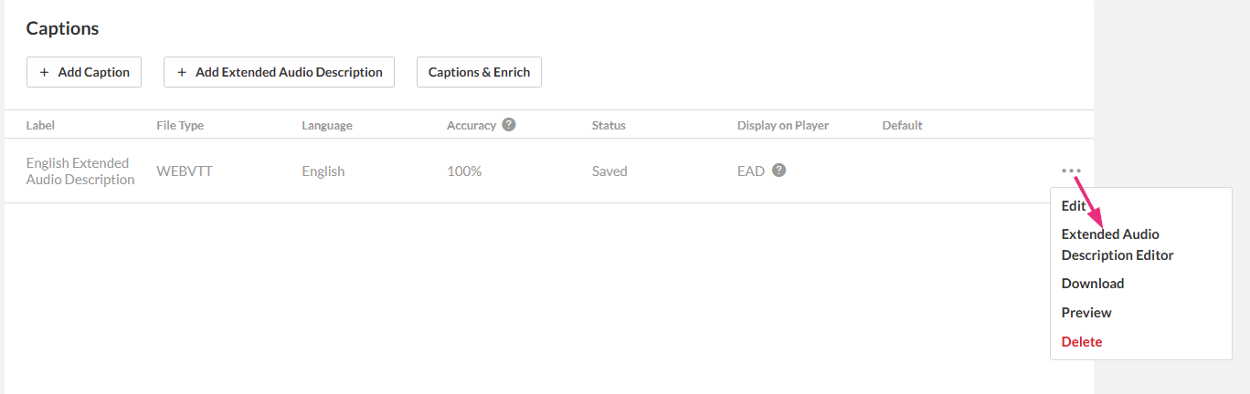Click the Add Caption button
The image size is (1250, 394).
click(84, 72)
